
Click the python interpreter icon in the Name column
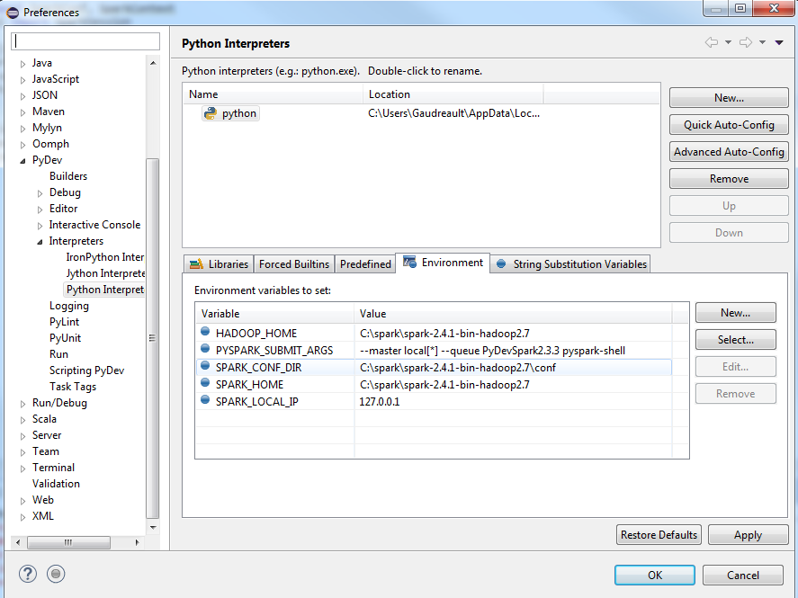[x=210, y=113]
